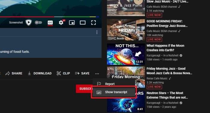Image resolution: width=210 pixels, height=113 pixels.
Task: Click the Share arrow icon
Action: pos(7,73)
